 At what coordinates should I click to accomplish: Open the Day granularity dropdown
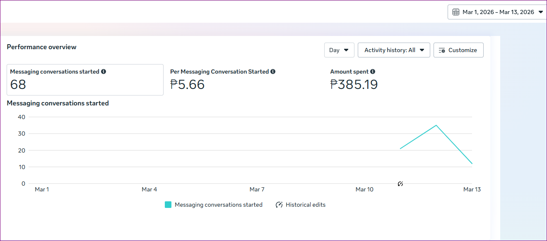339,50
